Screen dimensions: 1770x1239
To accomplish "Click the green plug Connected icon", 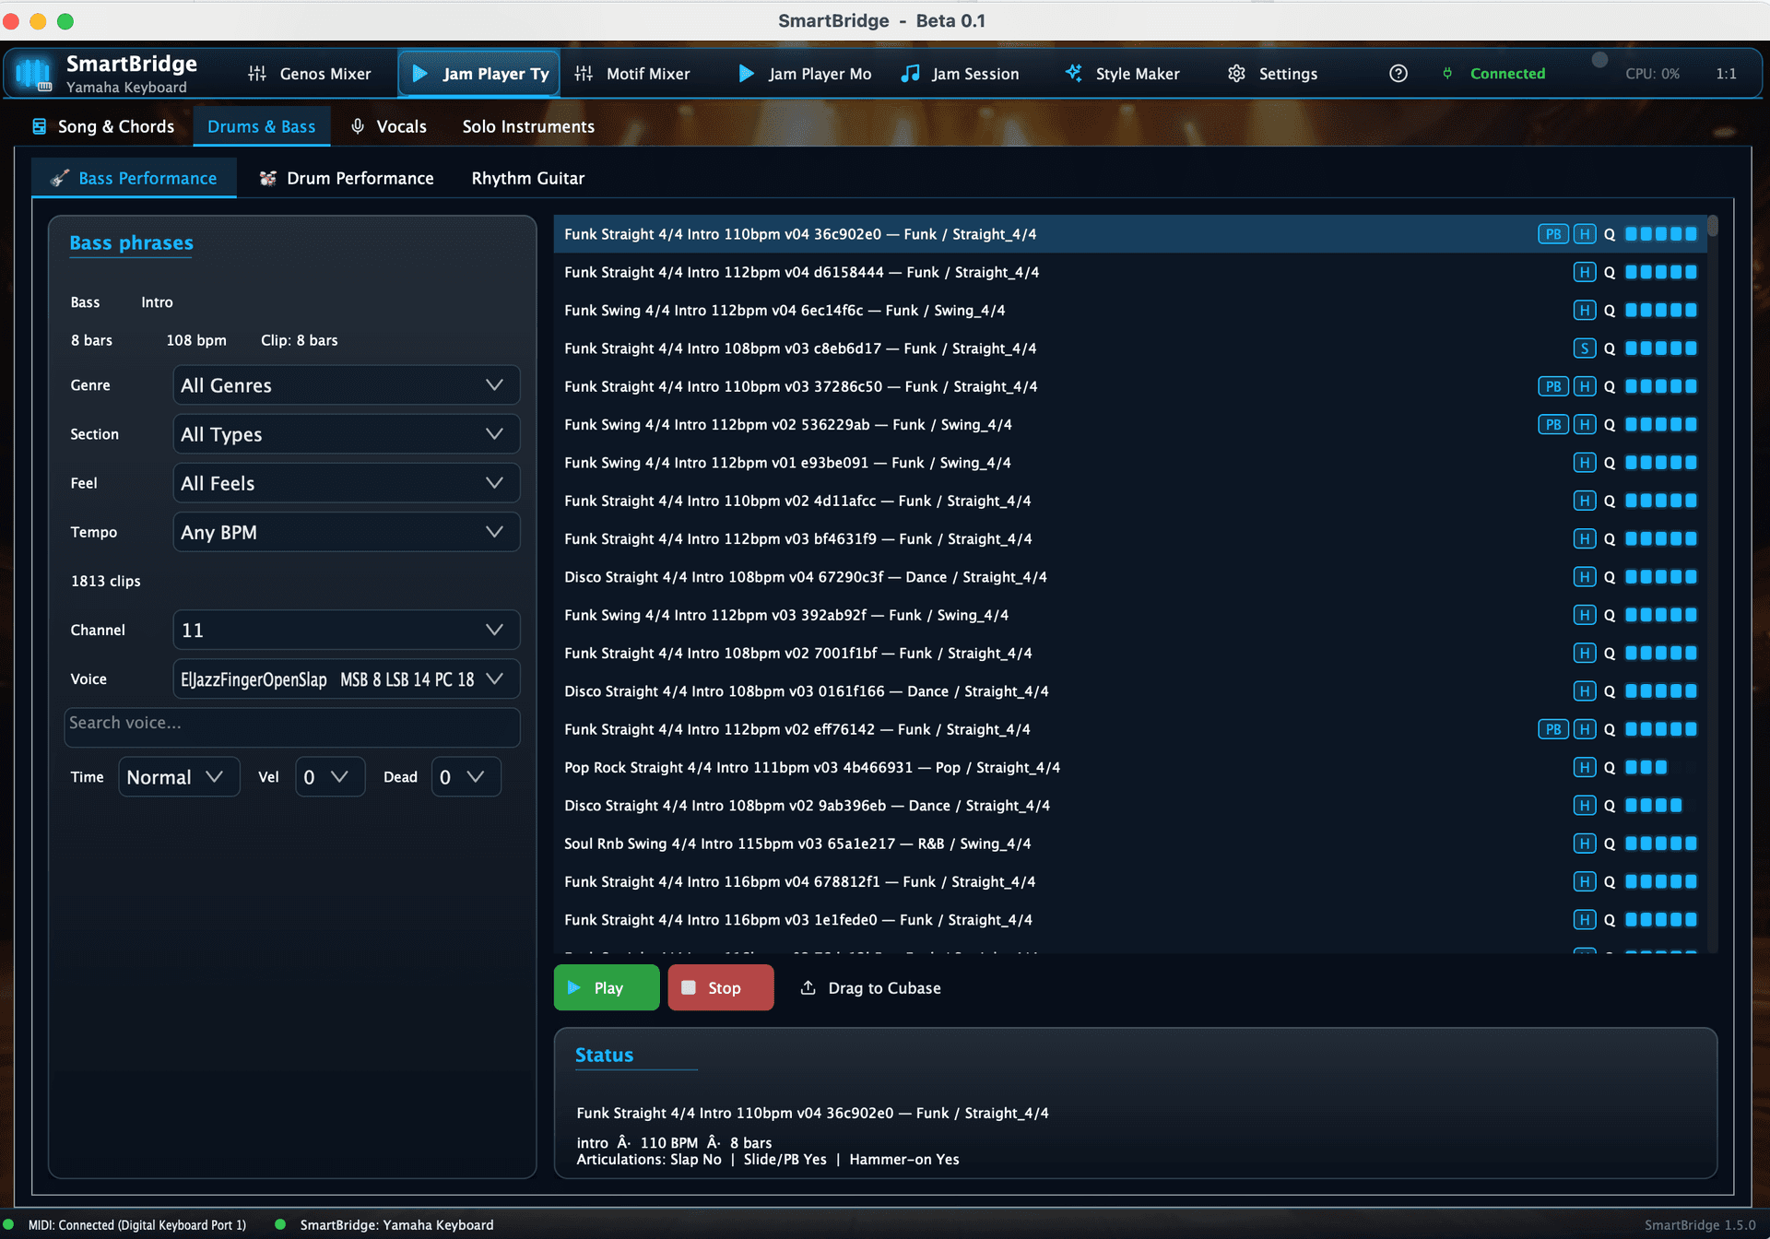I will (x=1447, y=74).
